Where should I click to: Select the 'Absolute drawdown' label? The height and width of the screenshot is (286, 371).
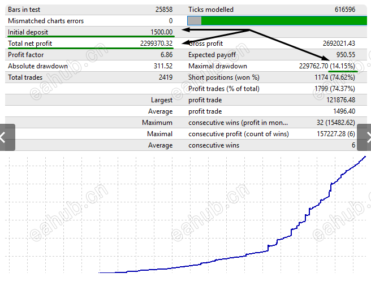click(38, 66)
